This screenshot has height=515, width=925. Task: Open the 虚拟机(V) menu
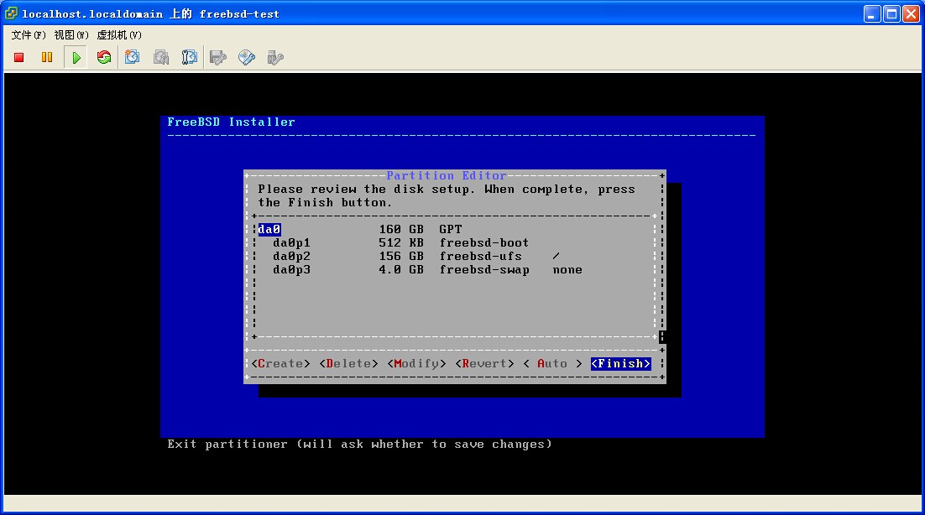point(119,35)
